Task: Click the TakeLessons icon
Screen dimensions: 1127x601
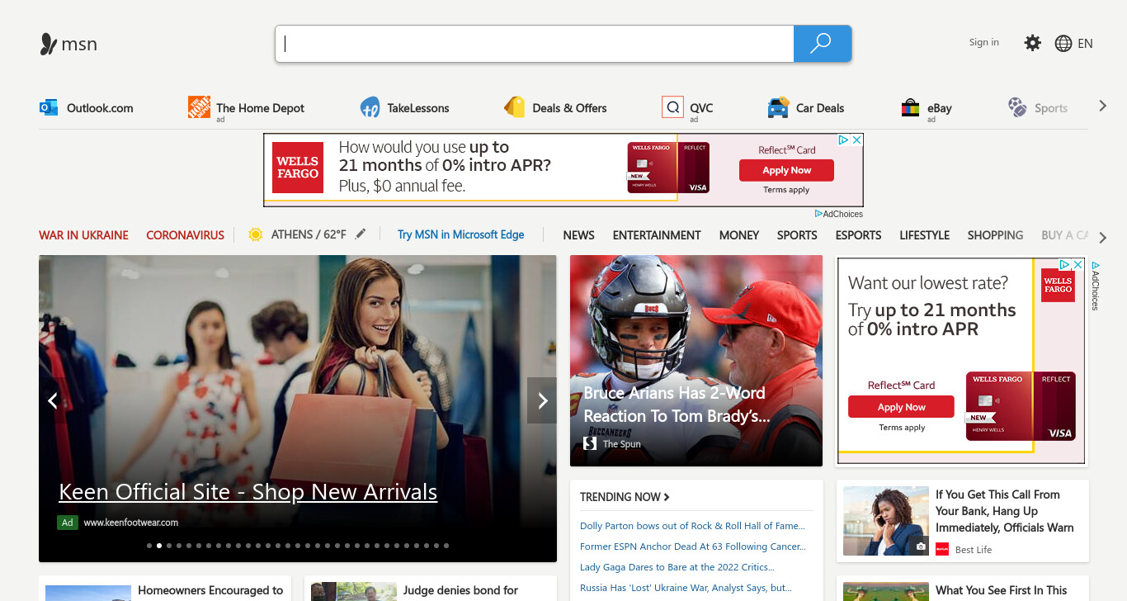Action: click(x=370, y=107)
